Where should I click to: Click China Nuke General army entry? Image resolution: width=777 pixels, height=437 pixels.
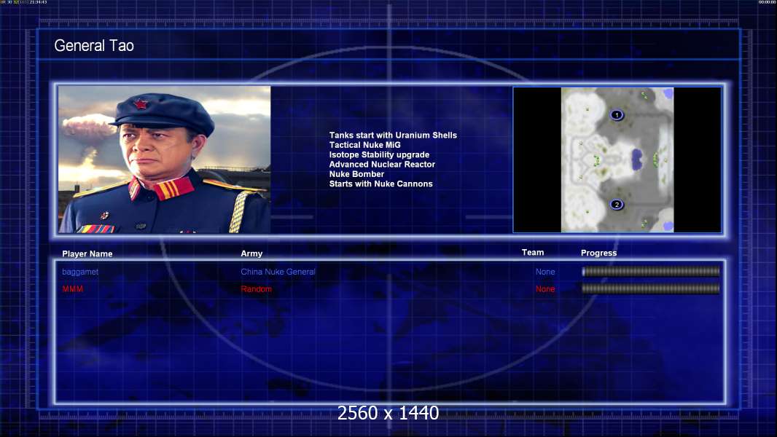[x=278, y=272]
